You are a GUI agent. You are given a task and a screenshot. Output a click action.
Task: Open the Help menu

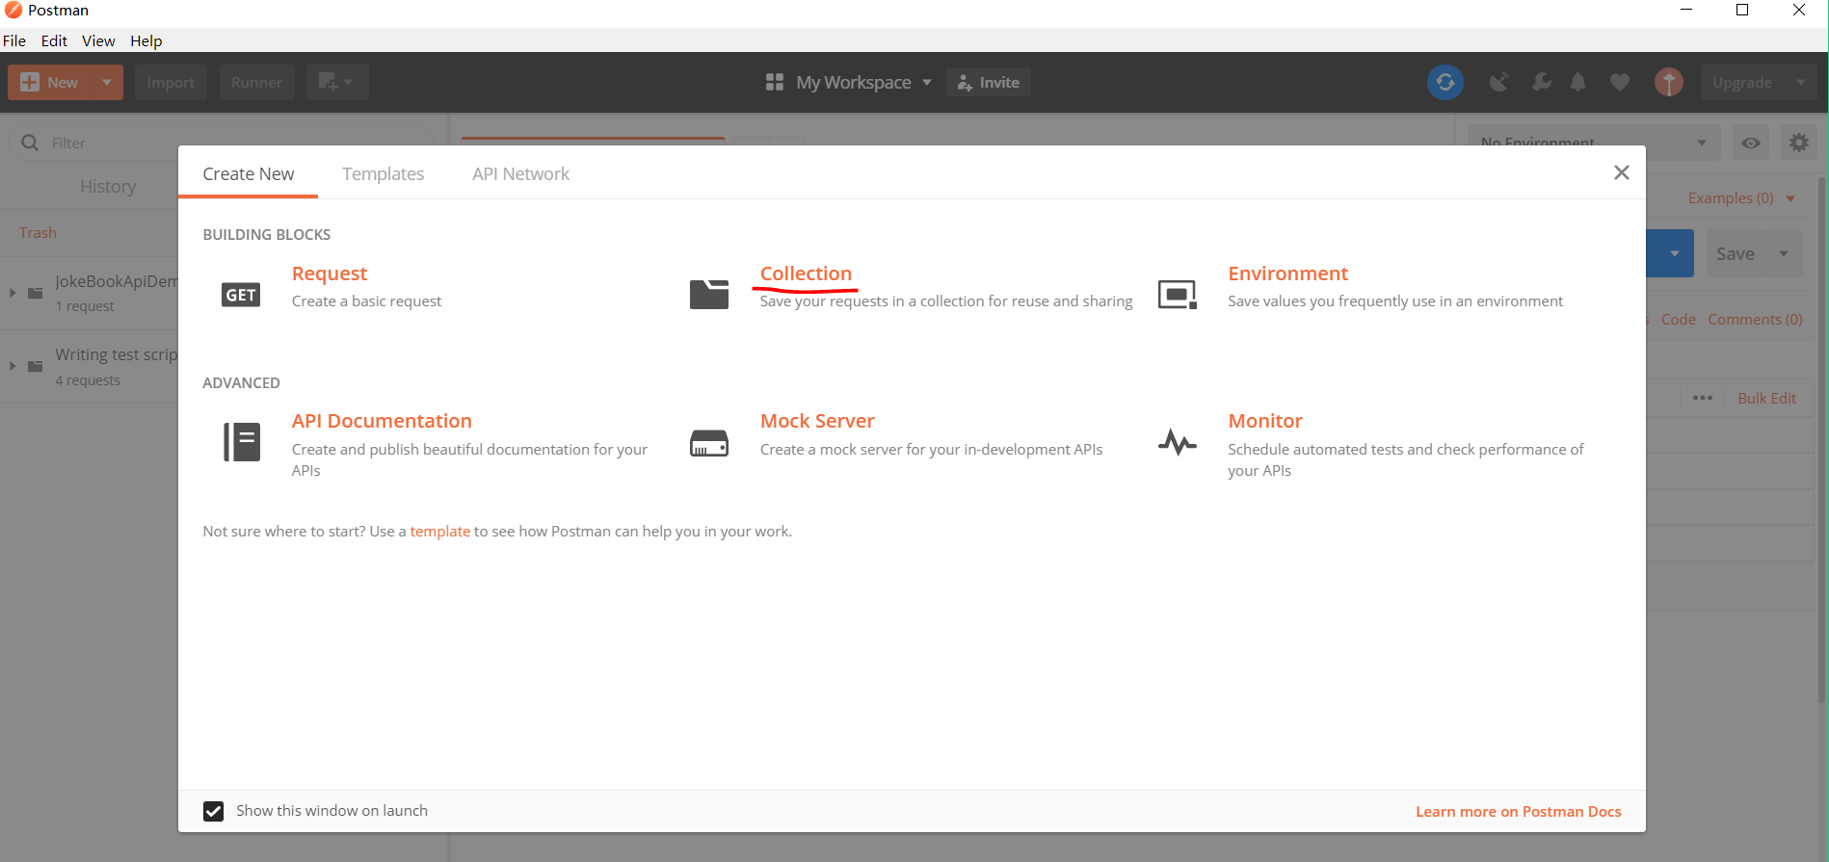146,40
